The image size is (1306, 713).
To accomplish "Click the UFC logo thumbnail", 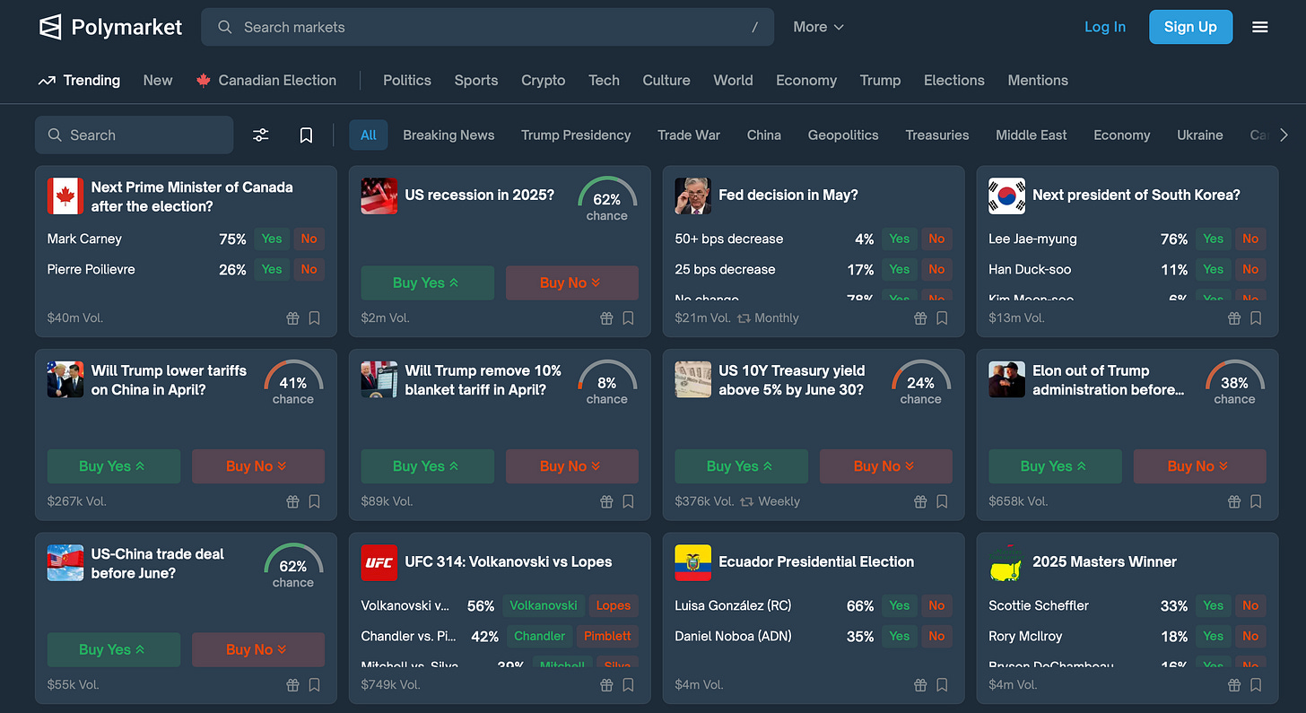I will (x=379, y=562).
